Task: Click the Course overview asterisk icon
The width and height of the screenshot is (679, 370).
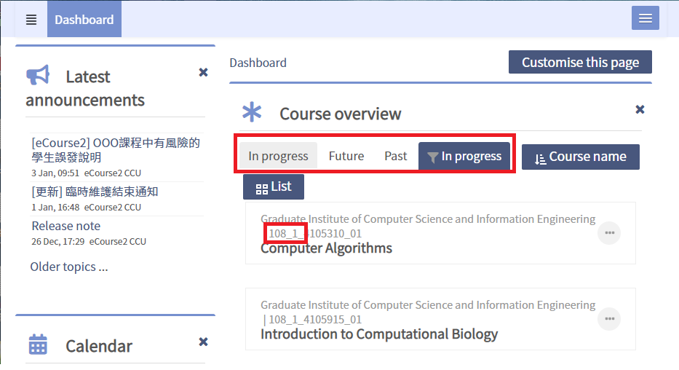Action: [252, 112]
